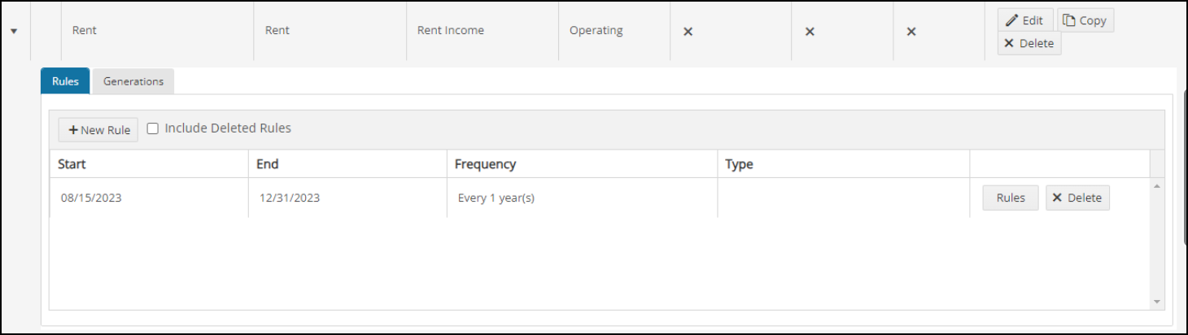Viewport: 1188px width, 335px height.
Task: Open Rules for the yearly rule
Action: (x=1011, y=198)
